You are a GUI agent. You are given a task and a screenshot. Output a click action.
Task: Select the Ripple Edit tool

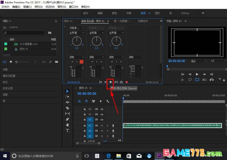[x=67, y=102]
